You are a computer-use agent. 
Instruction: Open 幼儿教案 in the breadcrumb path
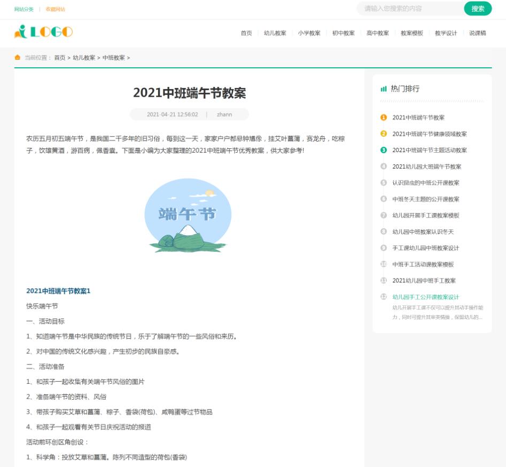coord(84,58)
